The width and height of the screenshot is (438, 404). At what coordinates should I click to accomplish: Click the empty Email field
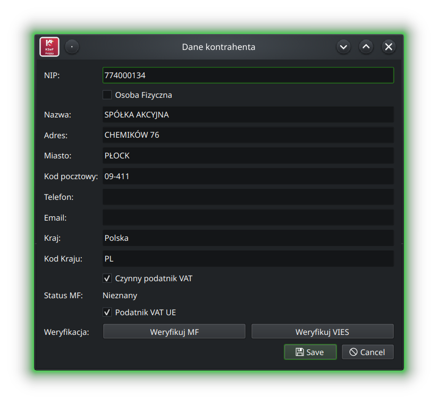(x=248, y=217)
